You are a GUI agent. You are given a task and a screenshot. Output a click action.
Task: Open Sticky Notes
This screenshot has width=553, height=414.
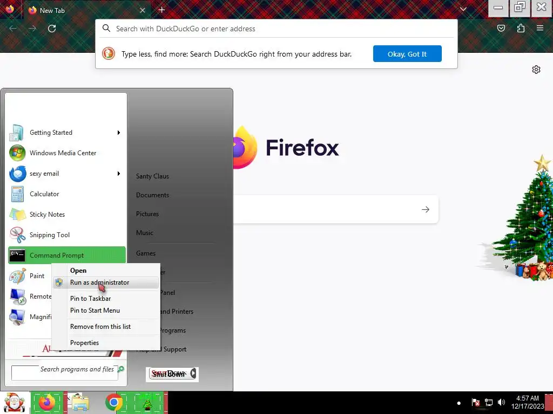(66, 214)
